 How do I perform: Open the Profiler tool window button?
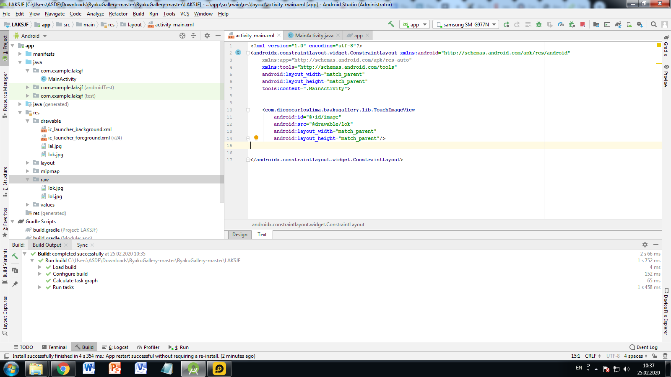148,347
